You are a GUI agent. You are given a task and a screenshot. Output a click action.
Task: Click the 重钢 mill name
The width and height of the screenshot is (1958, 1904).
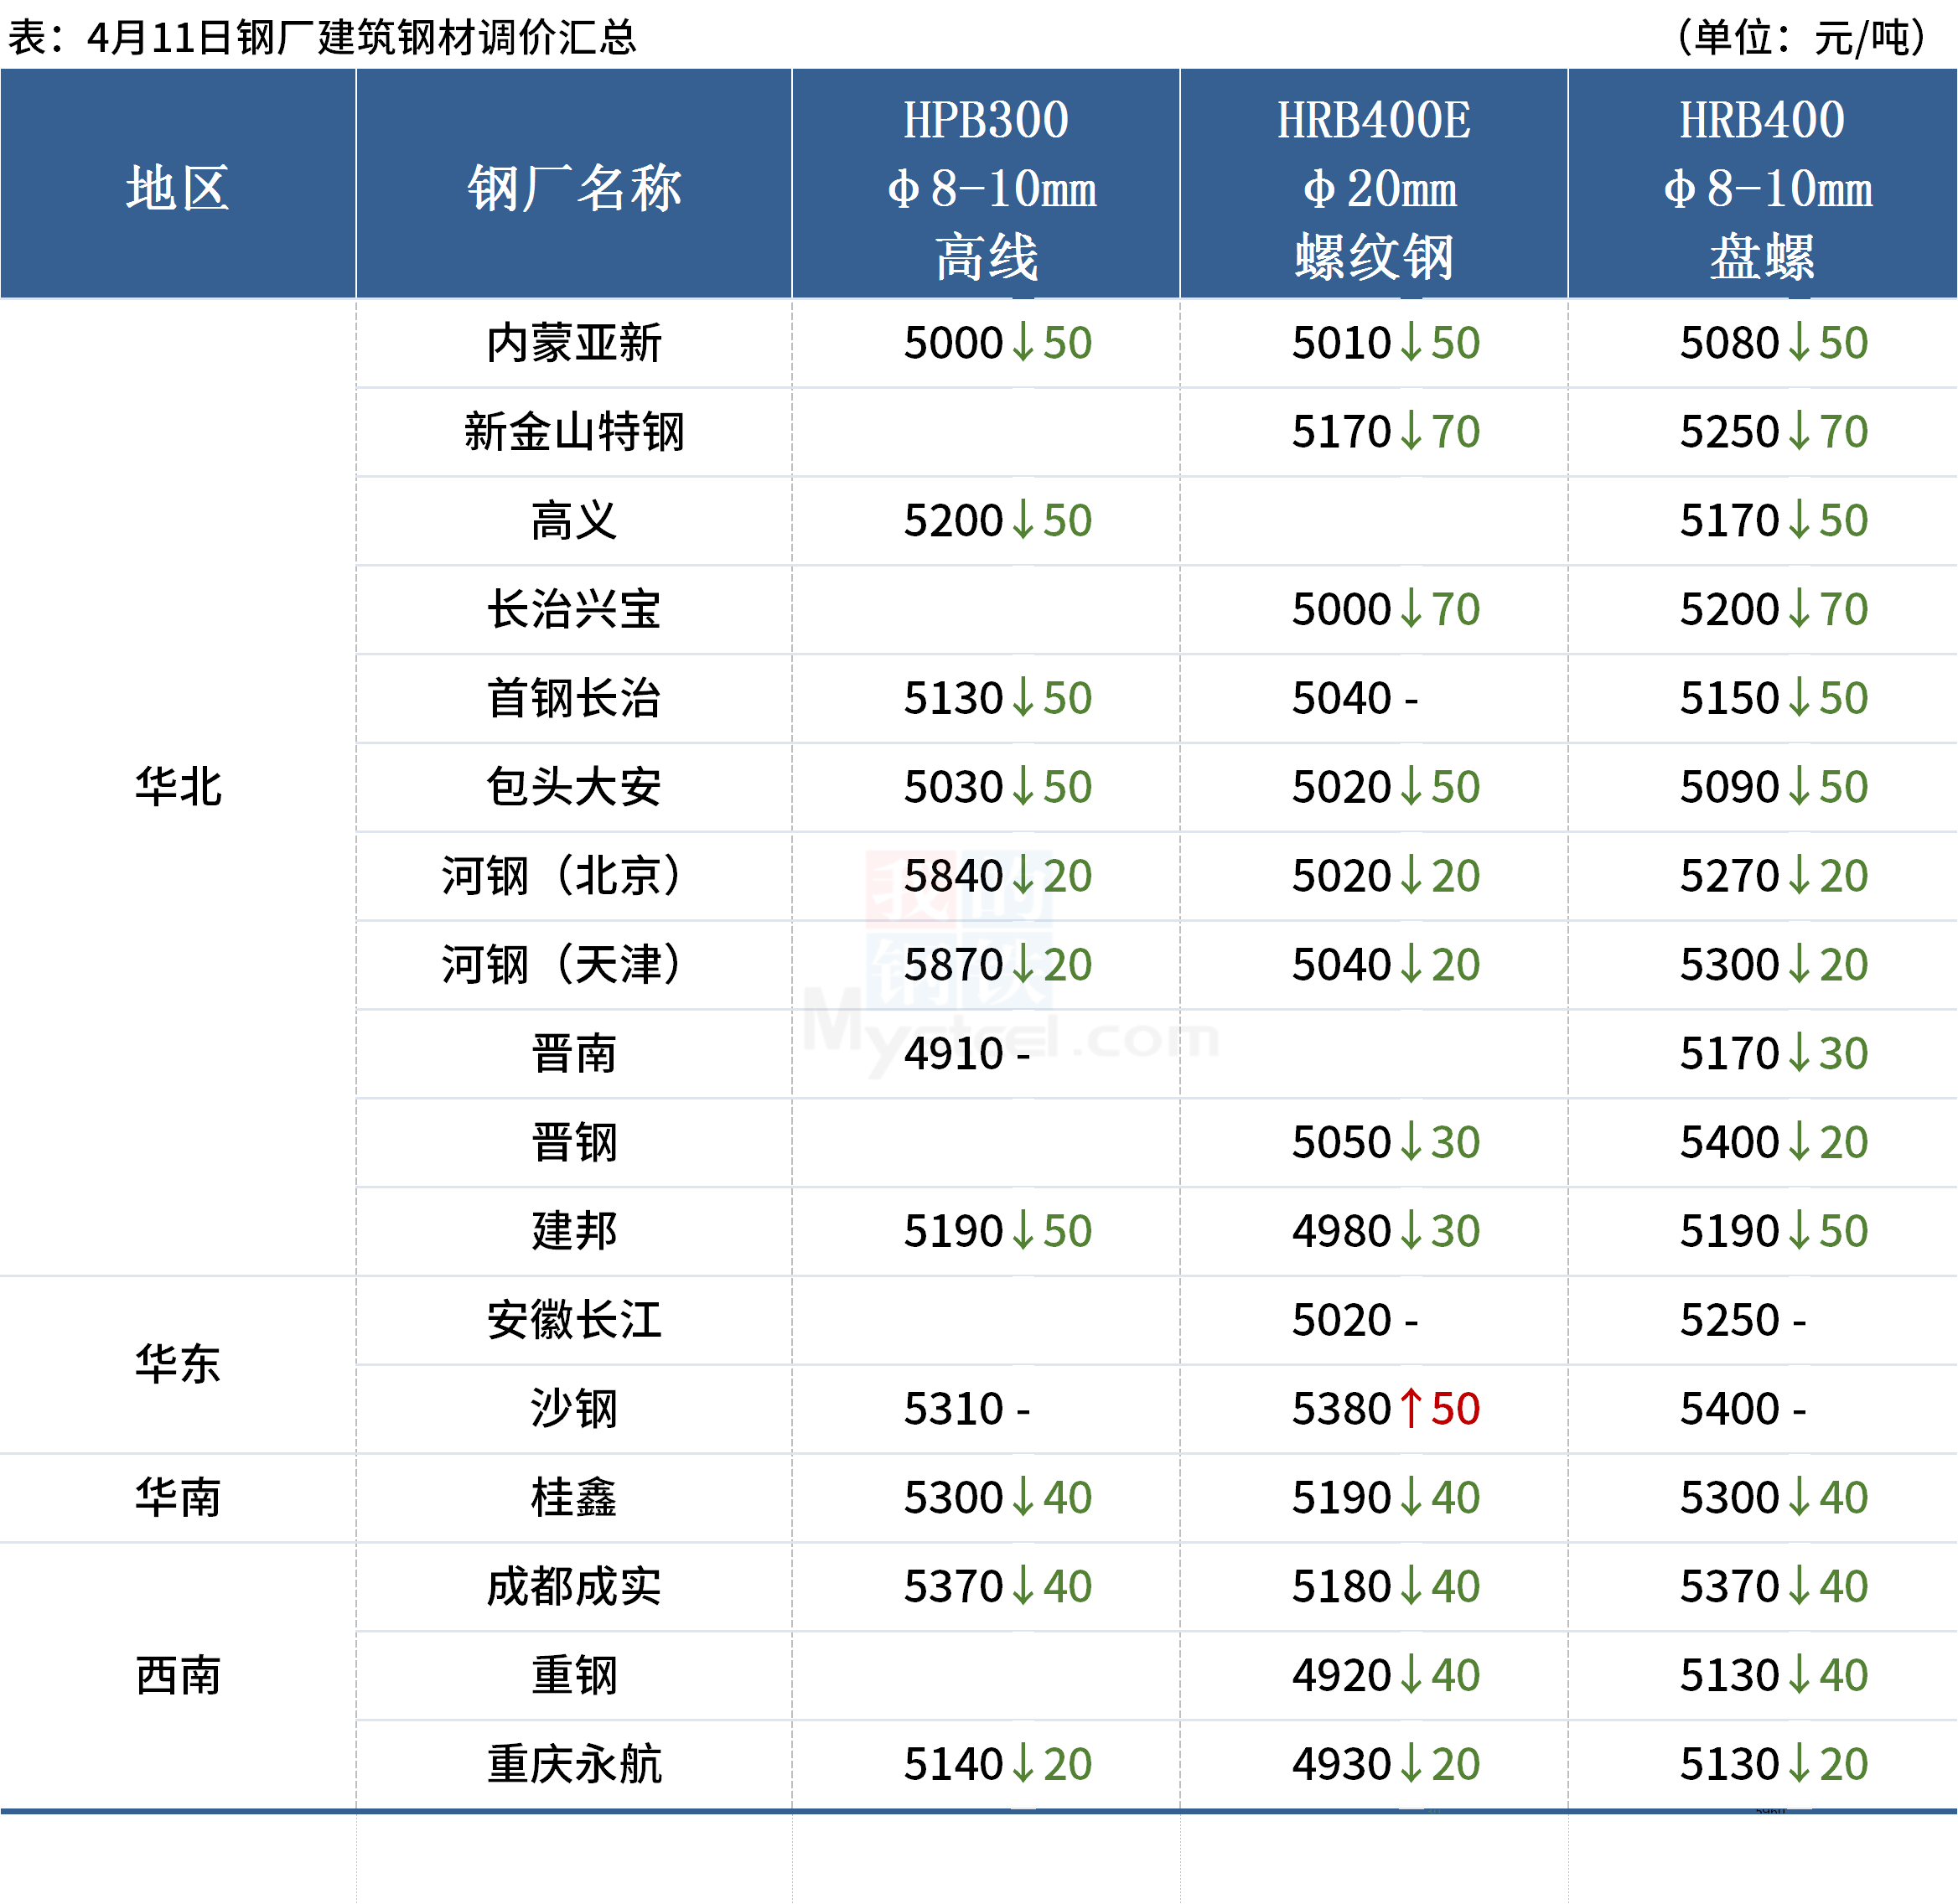(x=574, y=1675)
